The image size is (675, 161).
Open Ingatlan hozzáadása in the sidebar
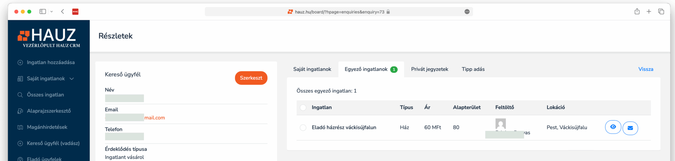(x=51, y=62)
